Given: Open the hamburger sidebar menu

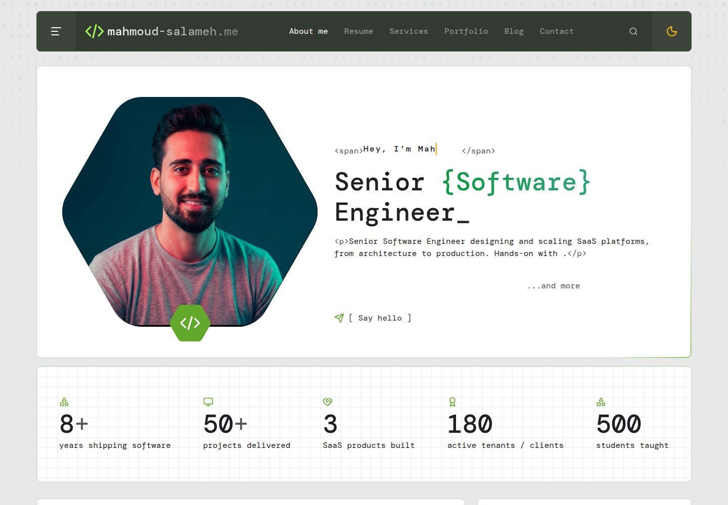Looking at the screenshot, I should tap(56, 31).
